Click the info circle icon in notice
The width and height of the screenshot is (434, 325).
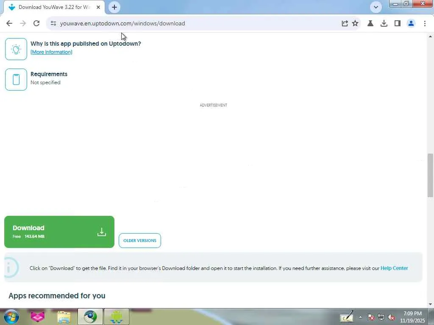(x=11, y=267)
